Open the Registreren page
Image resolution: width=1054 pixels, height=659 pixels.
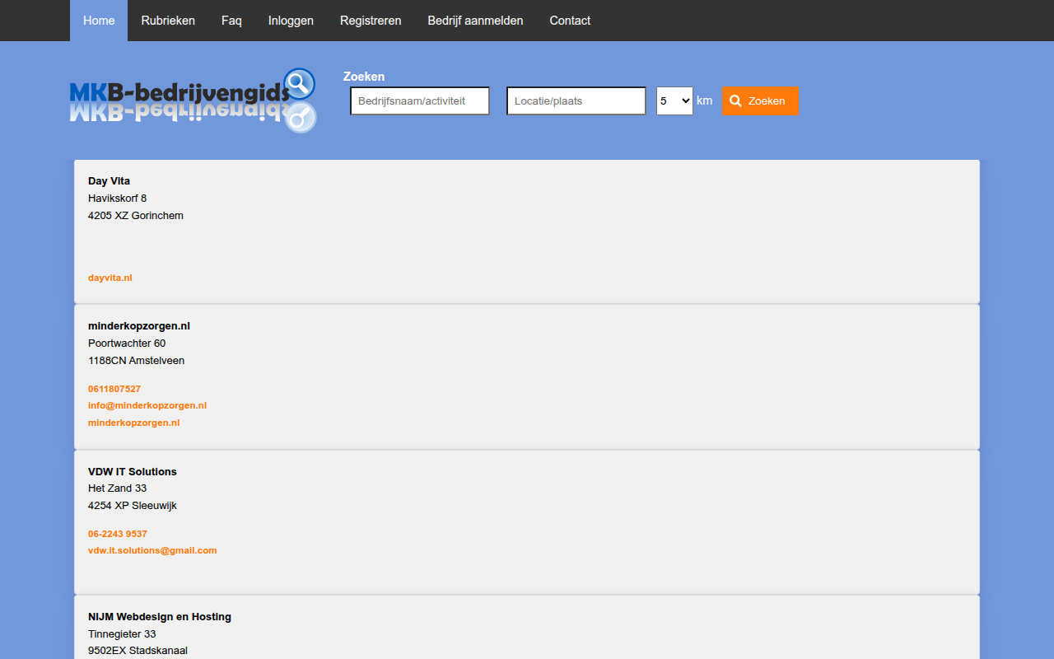pyautogui.click(x=371, y=21)
